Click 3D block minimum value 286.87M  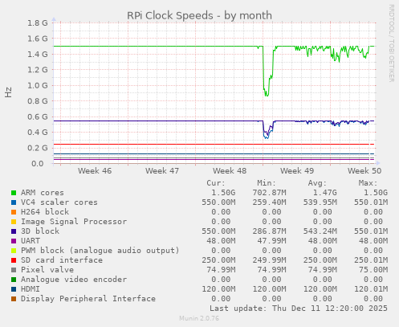[x=269, y=231]
